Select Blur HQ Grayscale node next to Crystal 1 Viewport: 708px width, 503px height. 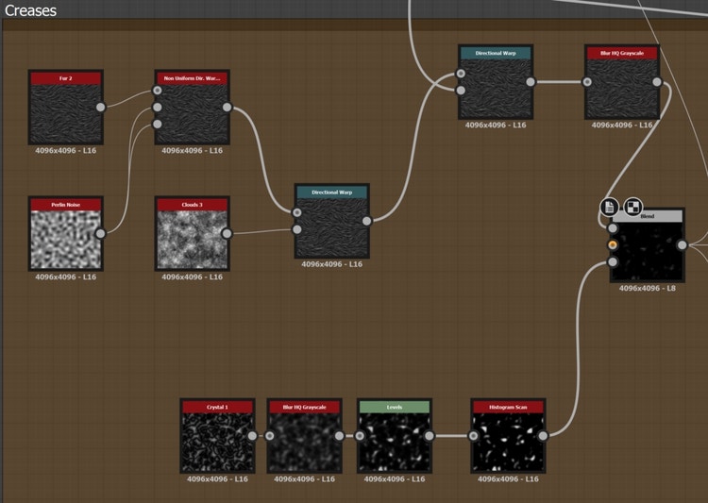(304, 436)
